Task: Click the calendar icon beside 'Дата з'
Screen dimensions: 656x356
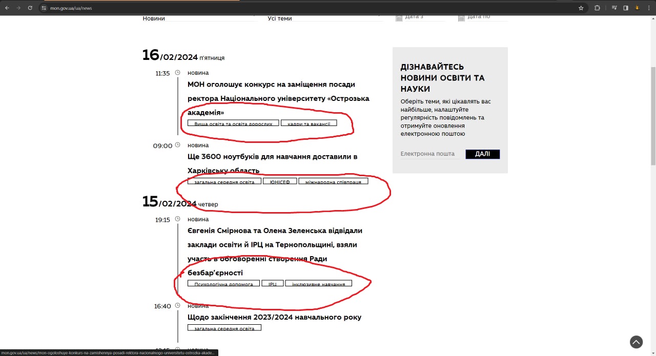Action: (x=399, y=18)
